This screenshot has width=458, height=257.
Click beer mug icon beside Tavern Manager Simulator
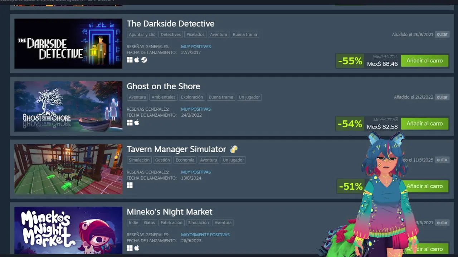(234, 149)
